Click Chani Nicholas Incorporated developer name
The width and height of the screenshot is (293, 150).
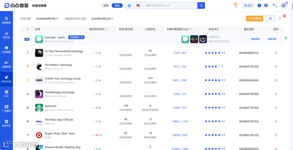coord(60,82)
